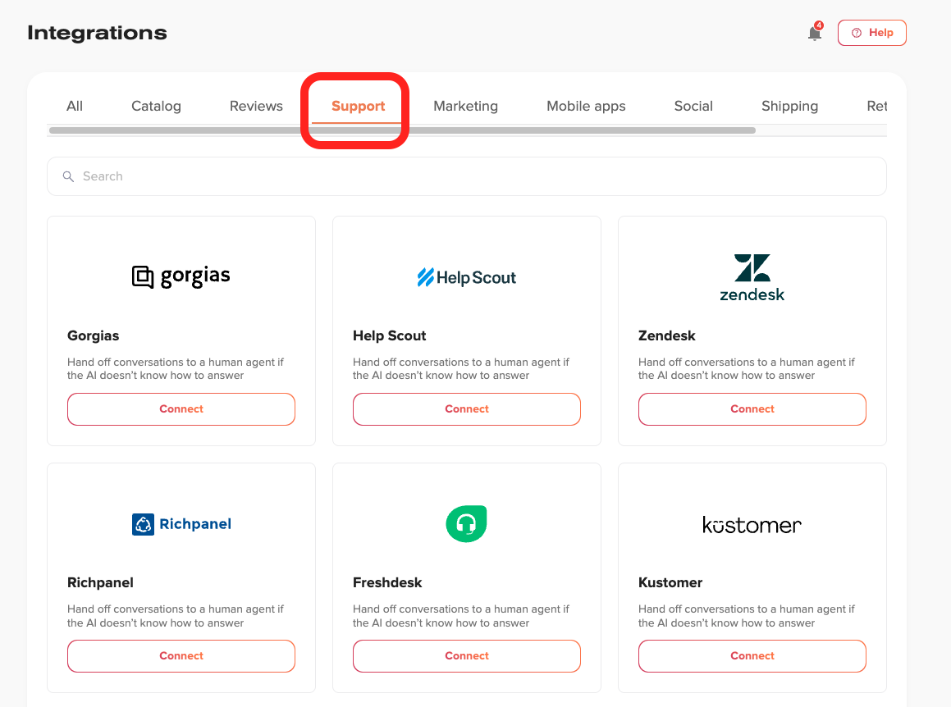Screen dimensions: 951x707
Task: Select the Shipping tab
Action: [789, 106]
